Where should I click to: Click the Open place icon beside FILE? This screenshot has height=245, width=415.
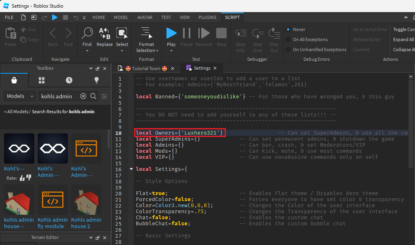pos(34,17)
